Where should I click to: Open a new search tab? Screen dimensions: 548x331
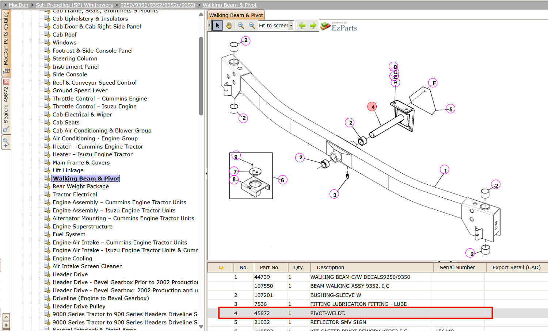[x=6, y=142]
